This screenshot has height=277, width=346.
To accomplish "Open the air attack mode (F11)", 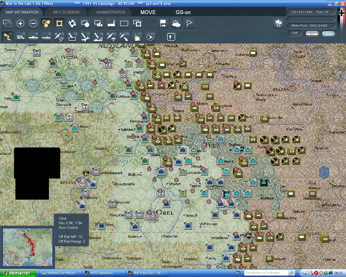I will coord(137,37).
